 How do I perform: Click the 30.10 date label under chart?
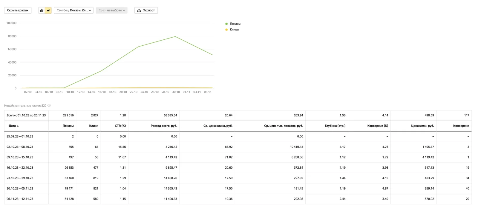click(176, 92)
